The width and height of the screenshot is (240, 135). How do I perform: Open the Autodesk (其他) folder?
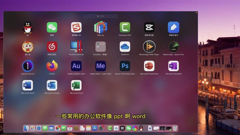(x=100, y=47)
